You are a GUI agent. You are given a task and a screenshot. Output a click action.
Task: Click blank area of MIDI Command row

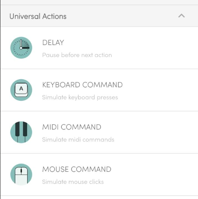pyautogui.click(x=155, y=132)
